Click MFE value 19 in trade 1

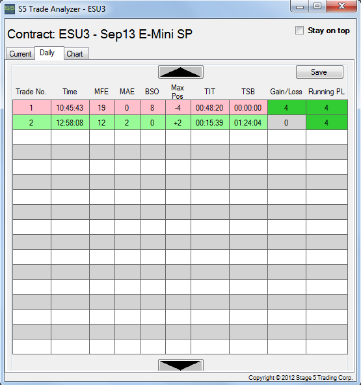click(102, 107)
